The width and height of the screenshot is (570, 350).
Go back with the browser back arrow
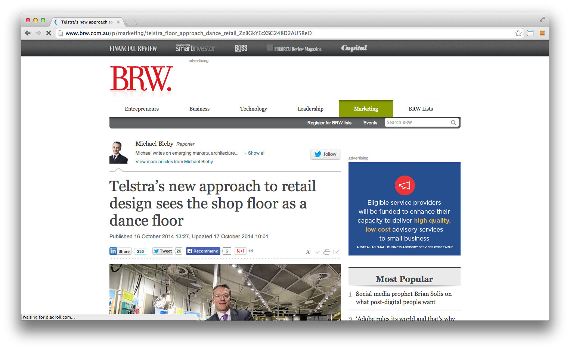pyautogui.click(x=28, y=33)
